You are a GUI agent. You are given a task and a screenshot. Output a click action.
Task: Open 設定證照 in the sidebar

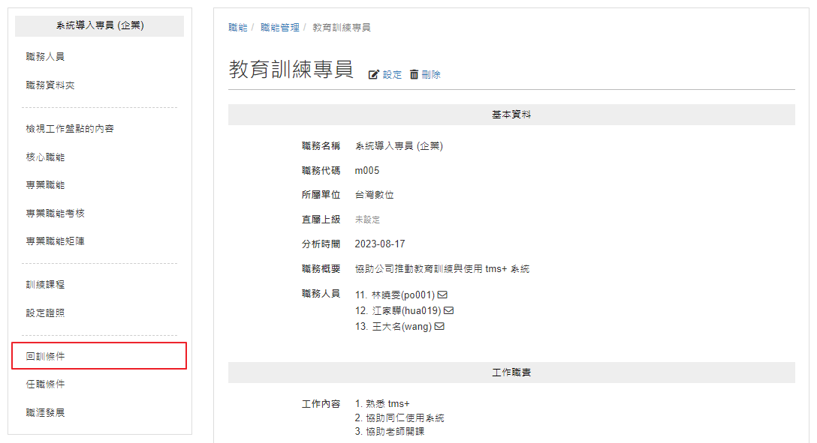(x=45, y=313)
